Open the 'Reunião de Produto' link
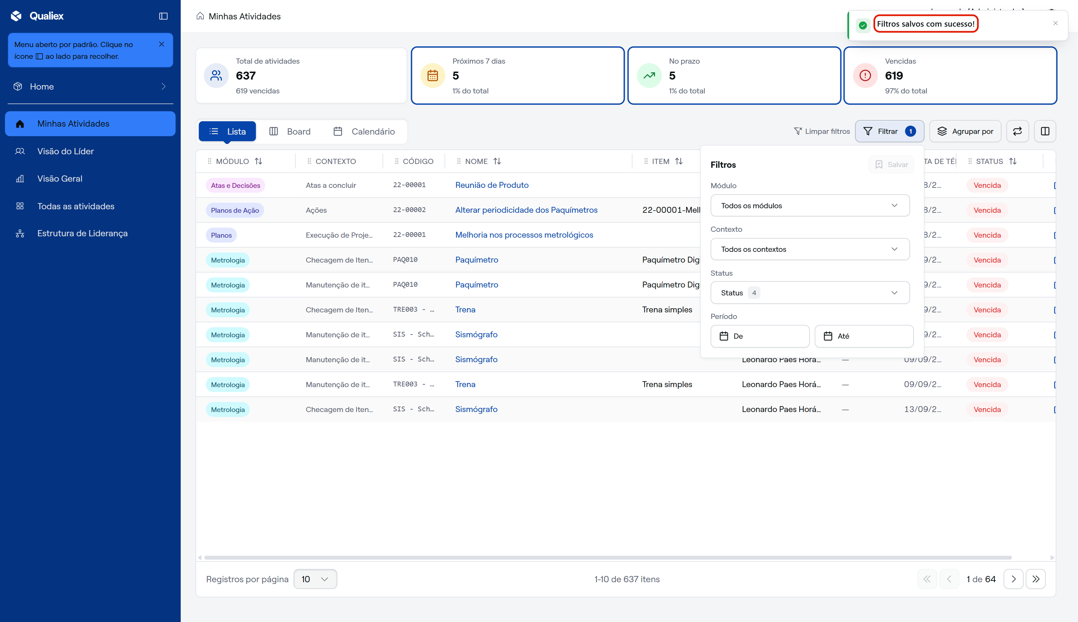Viewport: 1078px width, 622px height. [x=492, y=185]
